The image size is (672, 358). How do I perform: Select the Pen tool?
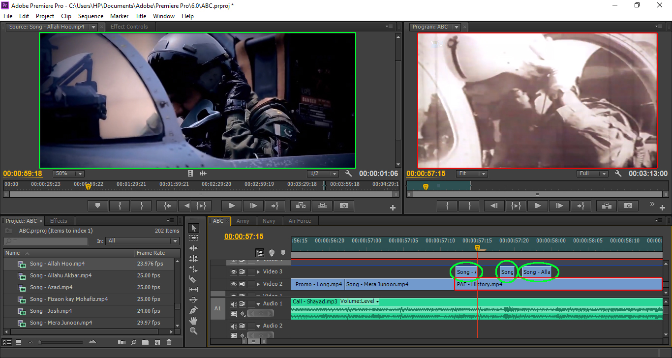[x=193, y=310]
